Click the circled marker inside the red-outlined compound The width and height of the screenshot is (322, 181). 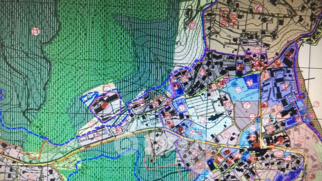pos(104,106)
